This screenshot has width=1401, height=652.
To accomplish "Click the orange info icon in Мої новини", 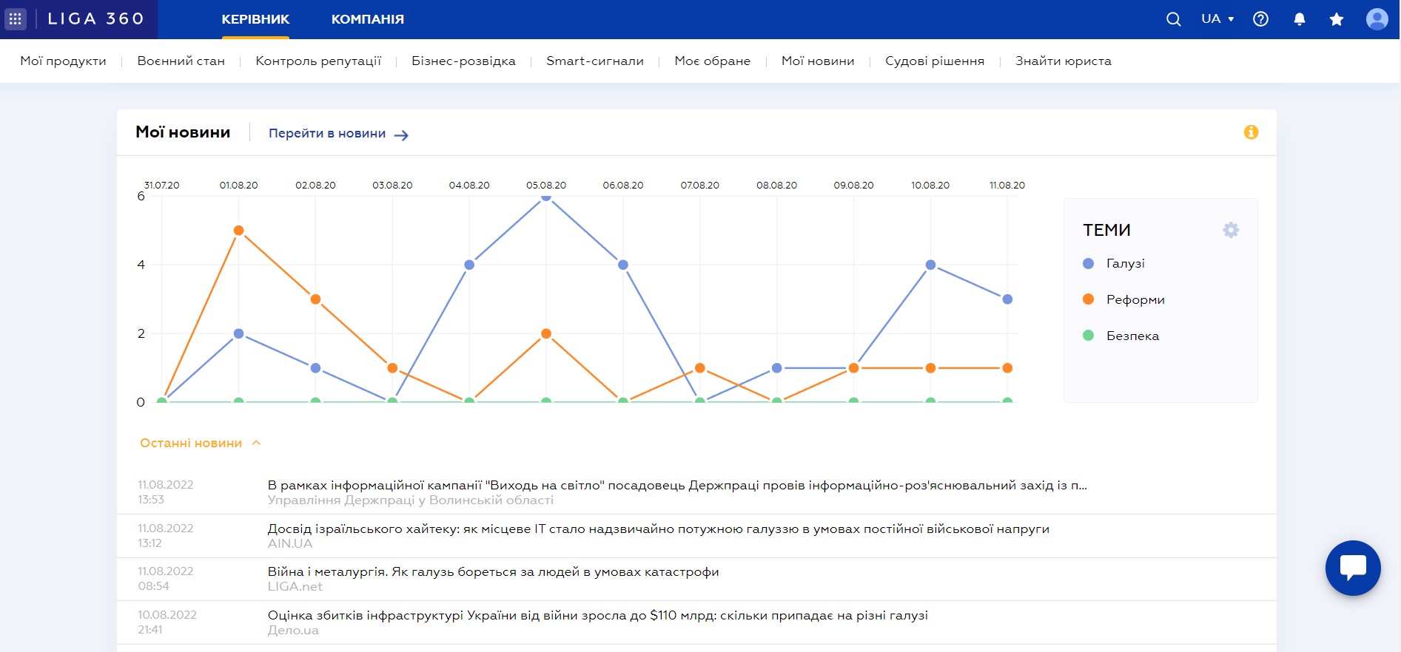I will pyautogui.click(x=1251, y=132).
